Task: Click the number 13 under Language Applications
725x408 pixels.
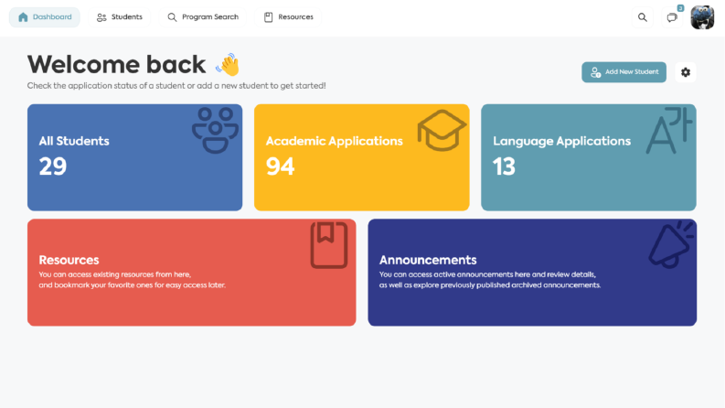Action: click(504, 166)
